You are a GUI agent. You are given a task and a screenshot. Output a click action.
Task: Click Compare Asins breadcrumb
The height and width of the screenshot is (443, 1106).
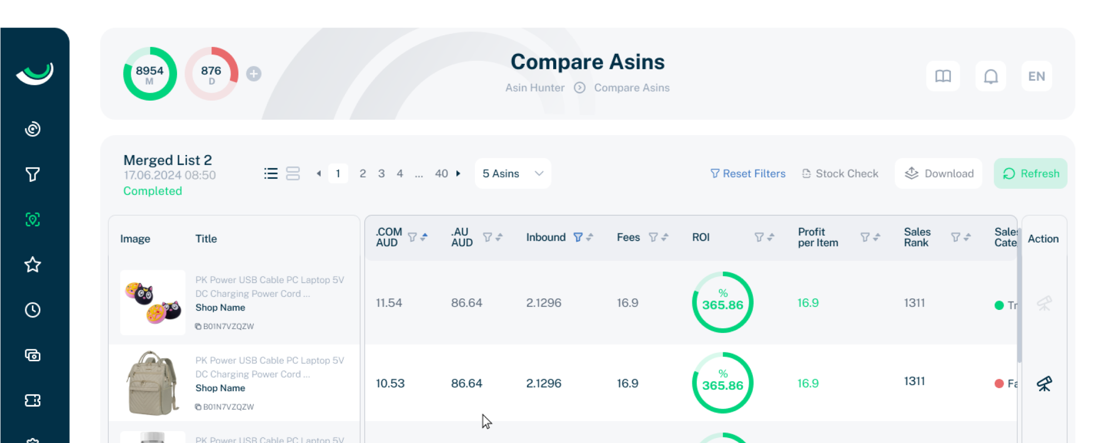[632, 88]
